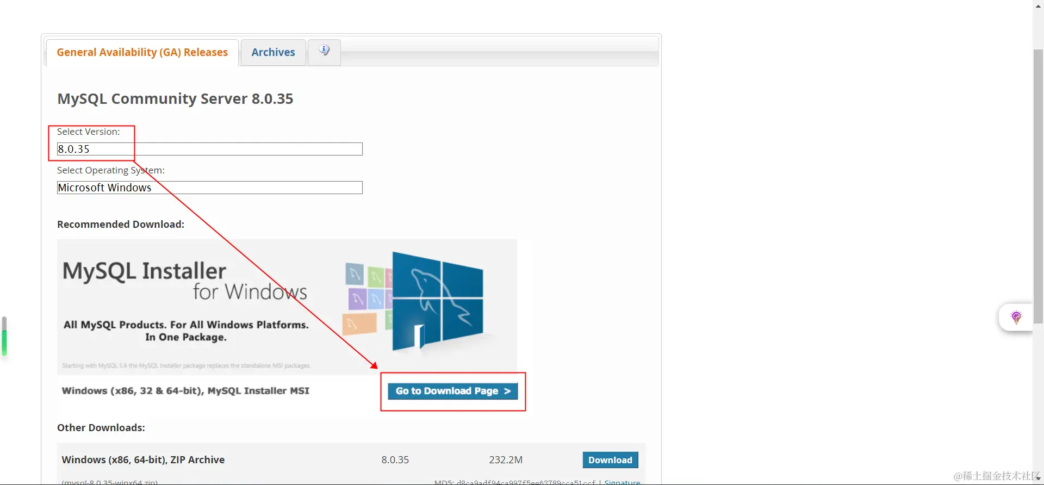Click the vertical page scrollbar thumb
This screenshot has width=1044, height=485.
coord(1038,186)
